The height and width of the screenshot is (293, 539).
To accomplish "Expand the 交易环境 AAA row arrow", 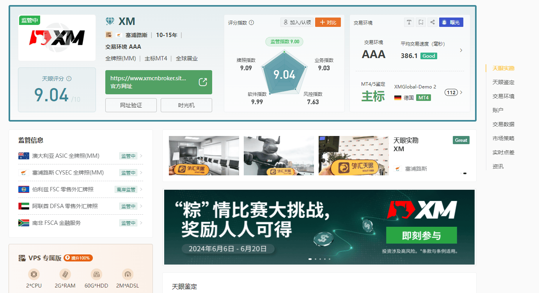I will [x=461, y=50].
